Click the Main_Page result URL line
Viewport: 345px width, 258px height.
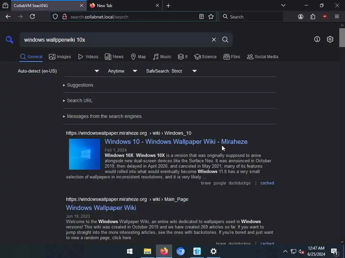(x=127, y=199)
